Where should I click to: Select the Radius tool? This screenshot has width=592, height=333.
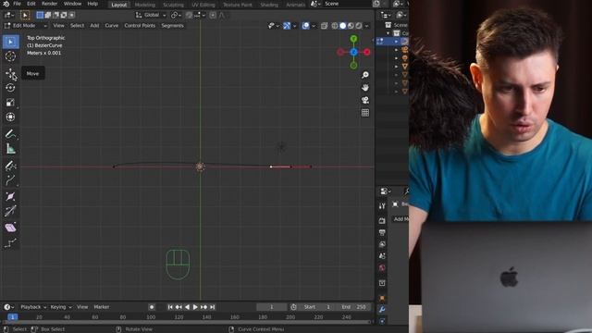pyautogui.click(x=10, y=196)
